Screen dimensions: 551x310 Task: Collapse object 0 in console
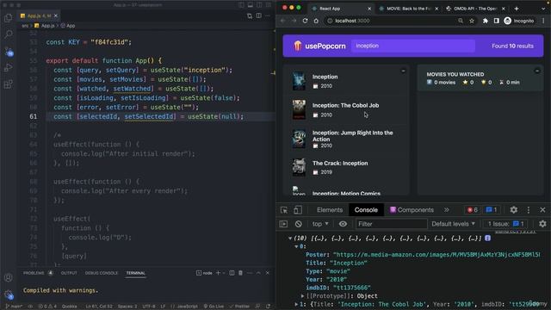[x=296, y=247]
